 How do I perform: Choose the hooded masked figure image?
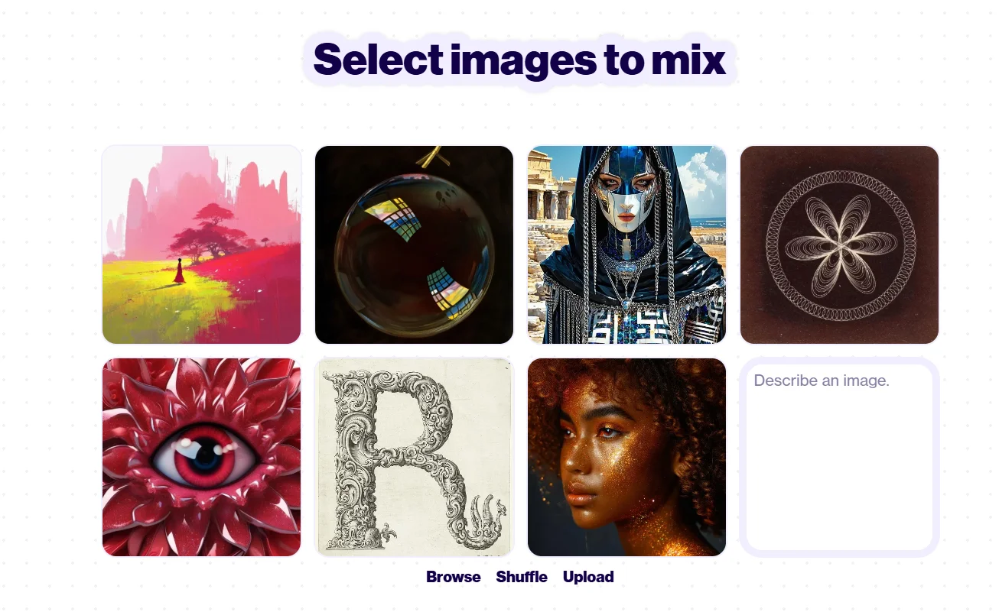(626, 244)
